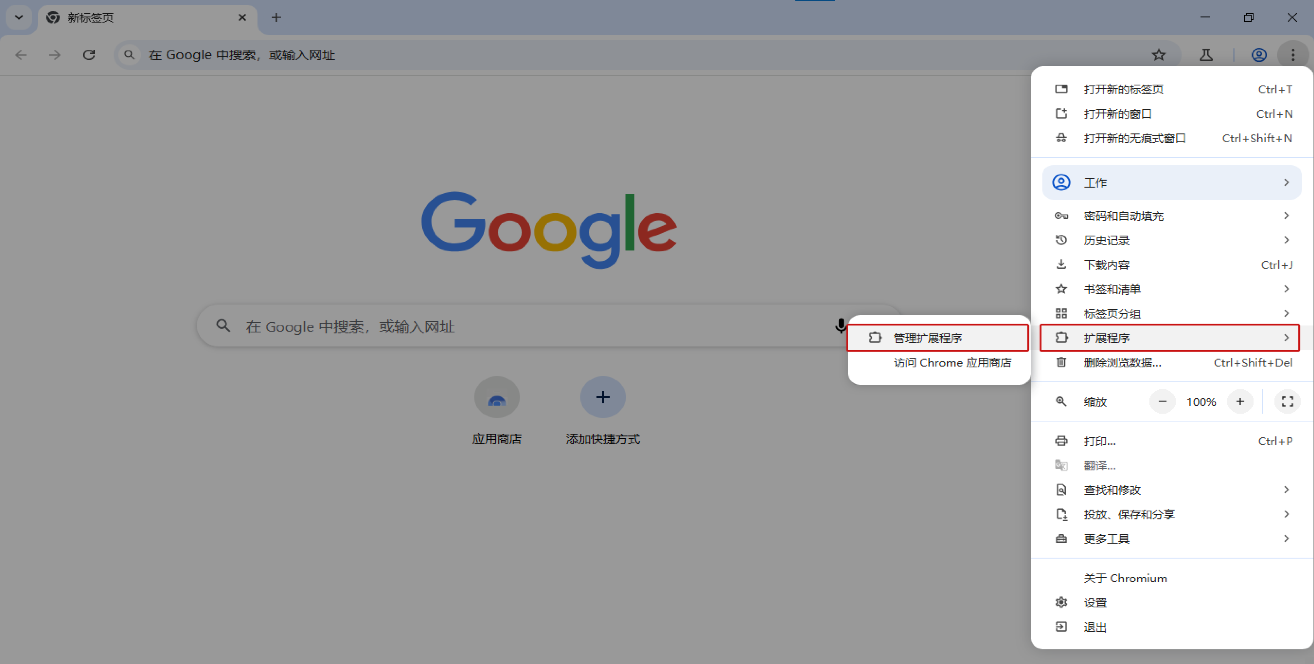Expand 标签页分组 submenu

[x=1172, y=313]
